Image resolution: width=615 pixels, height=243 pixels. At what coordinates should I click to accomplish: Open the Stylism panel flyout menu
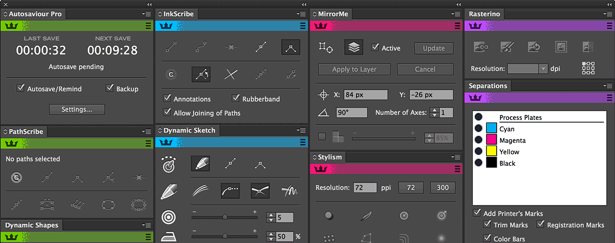coord(455,157)
